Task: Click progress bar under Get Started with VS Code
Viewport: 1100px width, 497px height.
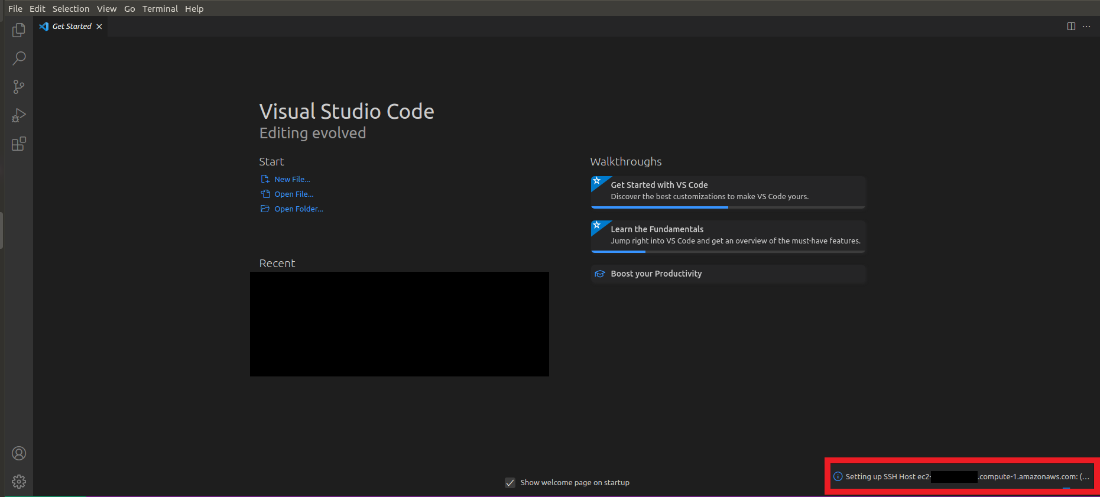Action: (x=728, y=207)
